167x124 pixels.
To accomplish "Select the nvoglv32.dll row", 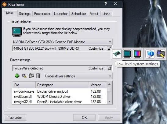I will pos(60,102).
